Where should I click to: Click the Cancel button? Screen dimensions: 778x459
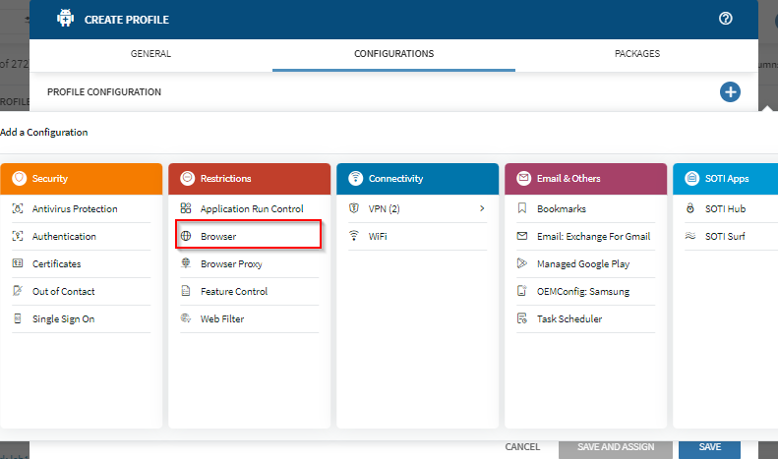point(522,447)
